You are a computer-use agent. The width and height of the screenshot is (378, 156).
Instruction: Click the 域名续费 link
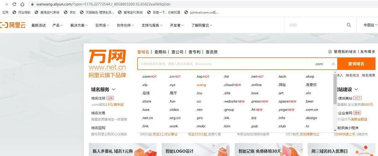point(368,76)
